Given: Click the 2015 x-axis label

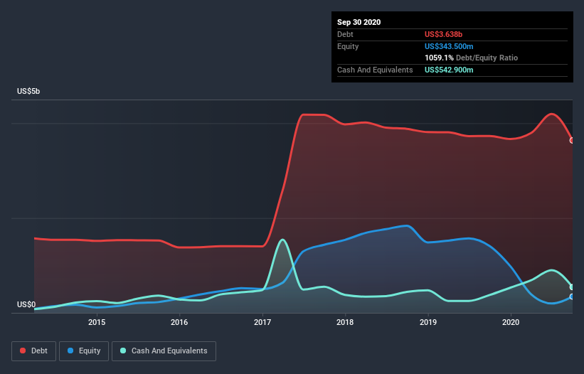Looking at the screenshot, I should (97, 322).
